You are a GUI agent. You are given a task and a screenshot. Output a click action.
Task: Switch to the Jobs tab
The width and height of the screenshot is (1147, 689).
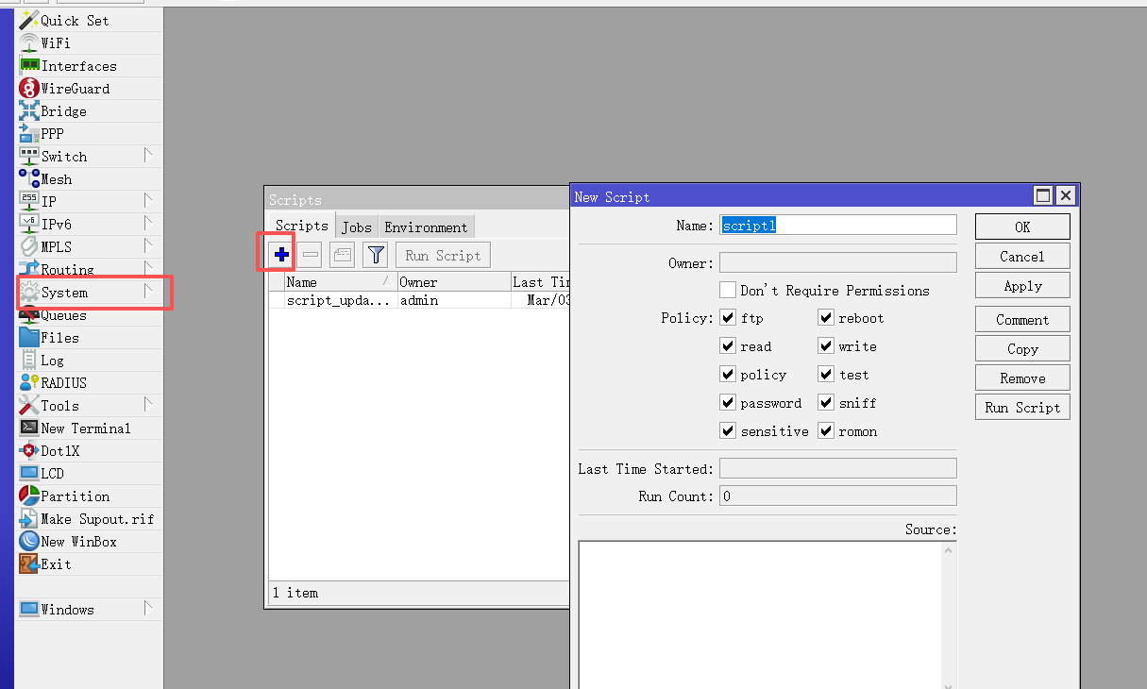[357, 227]
